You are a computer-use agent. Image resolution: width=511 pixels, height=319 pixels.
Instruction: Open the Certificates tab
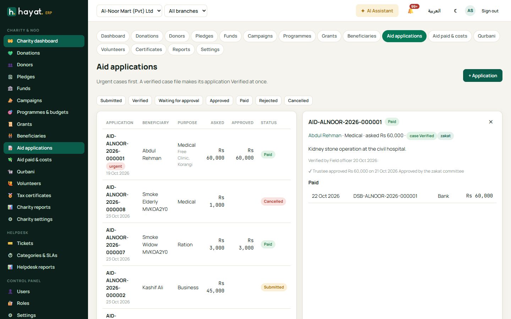(149, 50)
